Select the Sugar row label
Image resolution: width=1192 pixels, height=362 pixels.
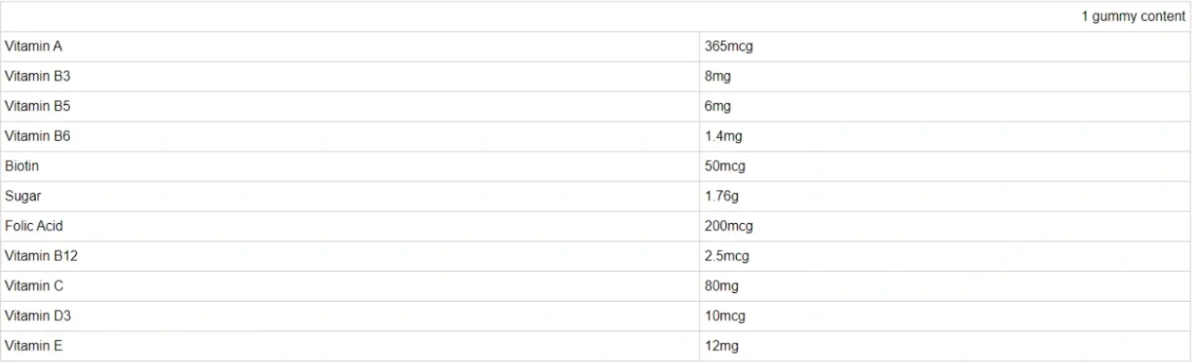(23, 196)
